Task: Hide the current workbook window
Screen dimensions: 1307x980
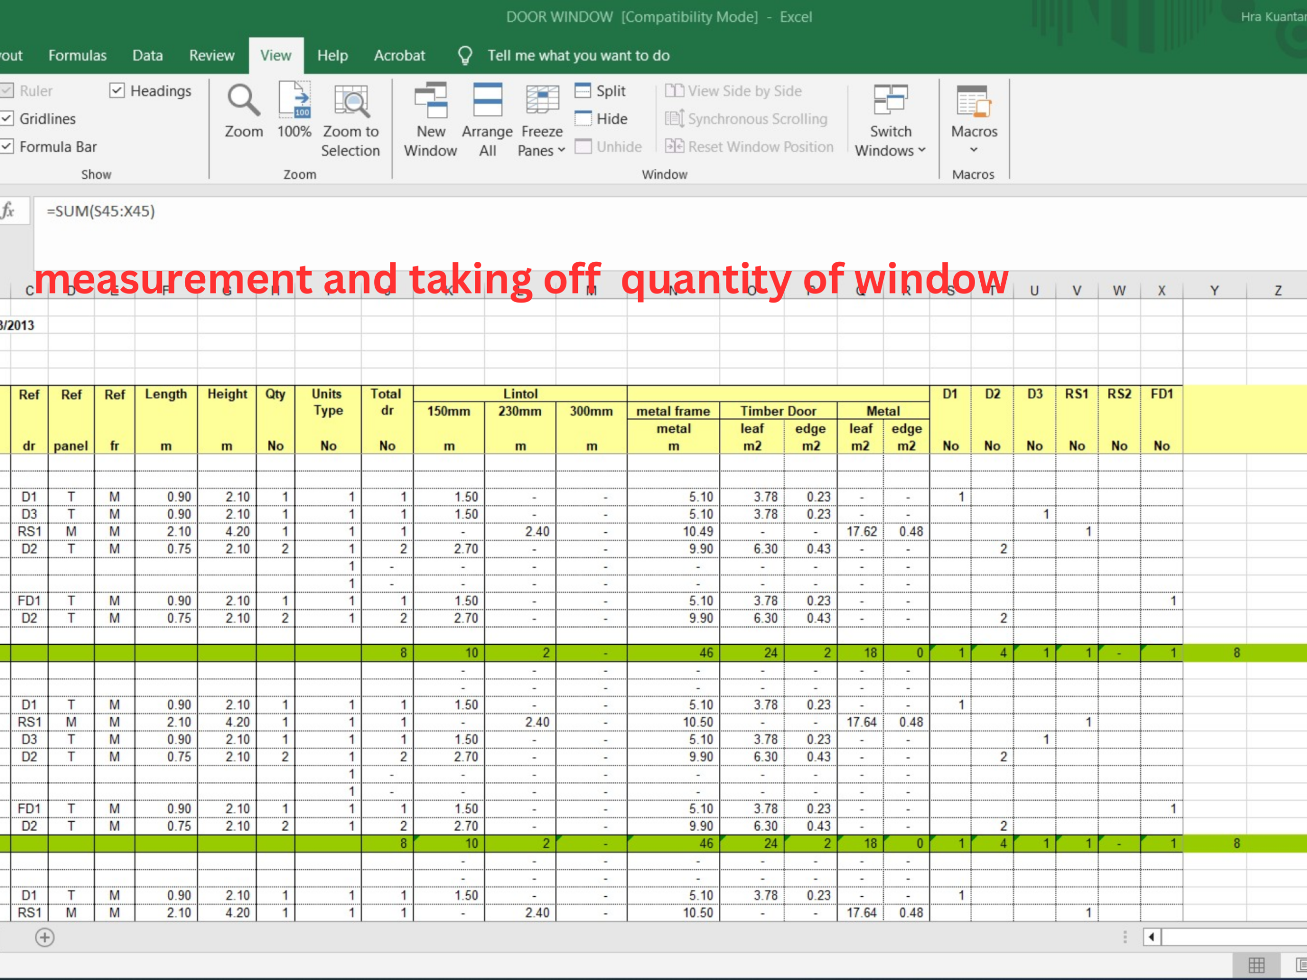Action: (x=601, y=118)
